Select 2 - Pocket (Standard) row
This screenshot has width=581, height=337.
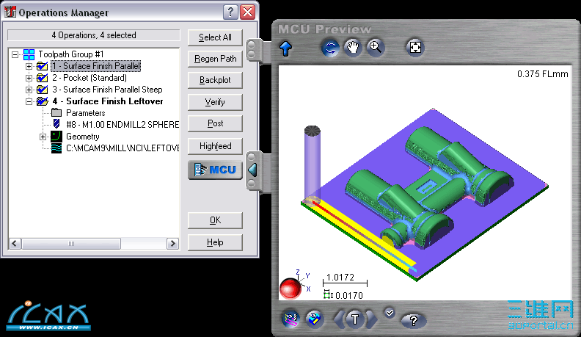(x=89, y=78)
